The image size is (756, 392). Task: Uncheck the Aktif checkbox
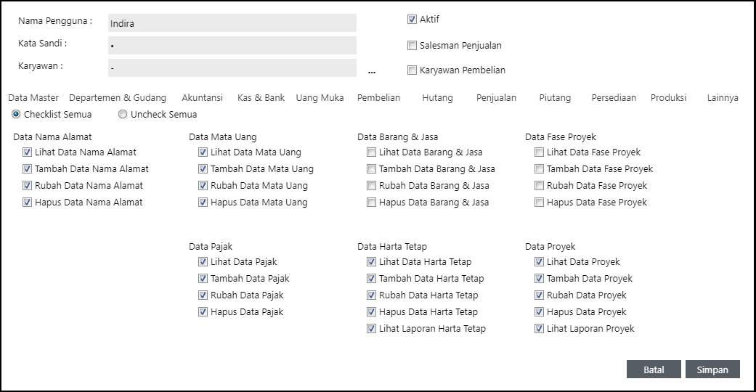412,20
